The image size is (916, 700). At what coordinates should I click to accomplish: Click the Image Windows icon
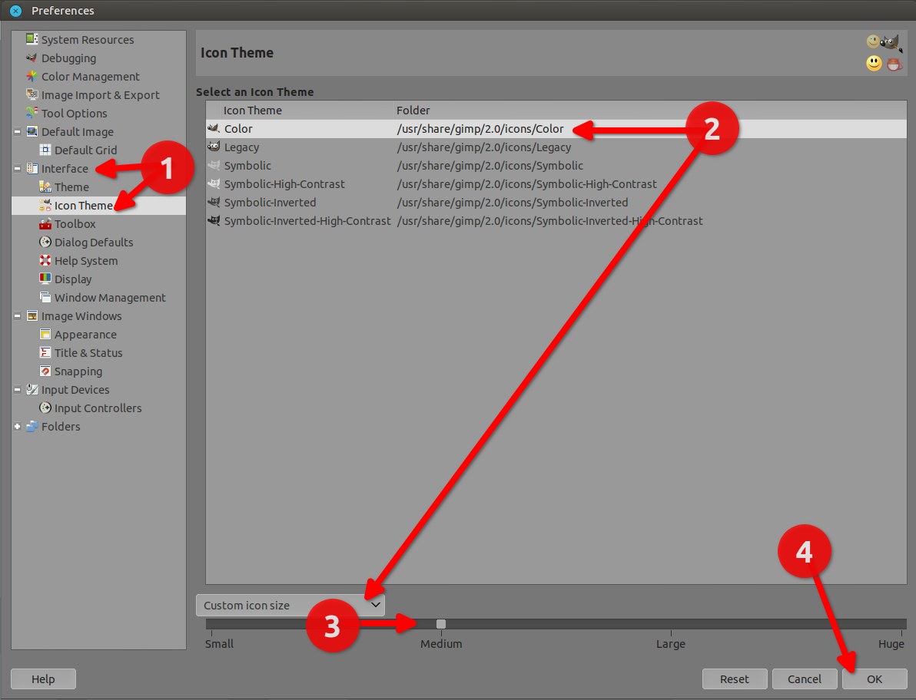click(32, 315)
